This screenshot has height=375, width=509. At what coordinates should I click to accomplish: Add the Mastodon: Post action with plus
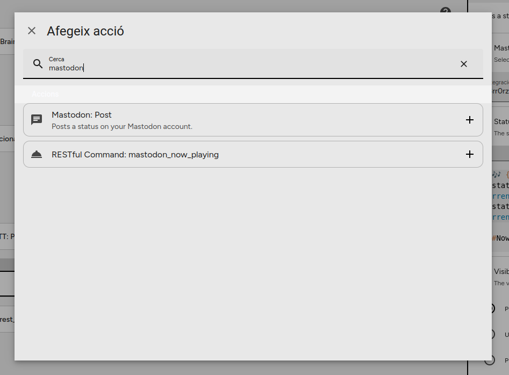[469, 120]
